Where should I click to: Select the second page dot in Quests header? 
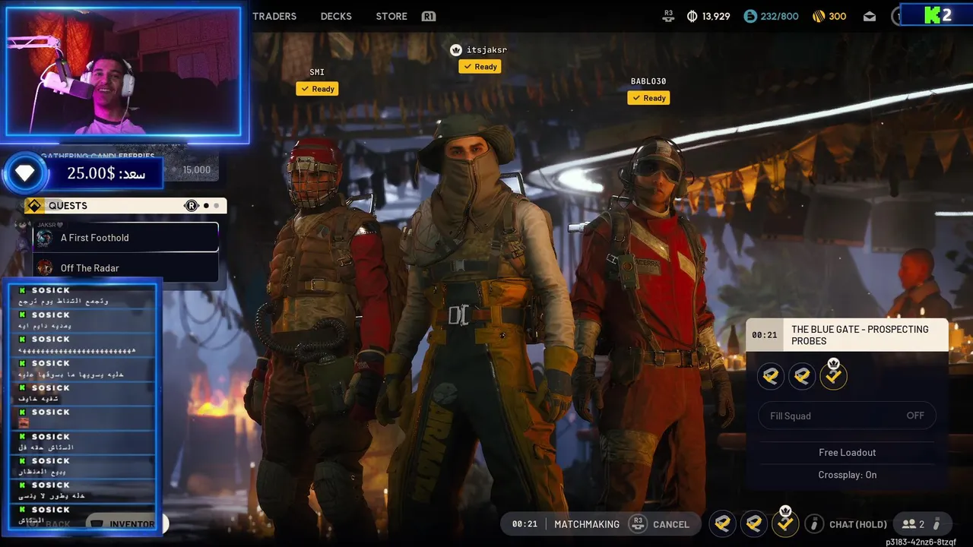pos(216,205)
